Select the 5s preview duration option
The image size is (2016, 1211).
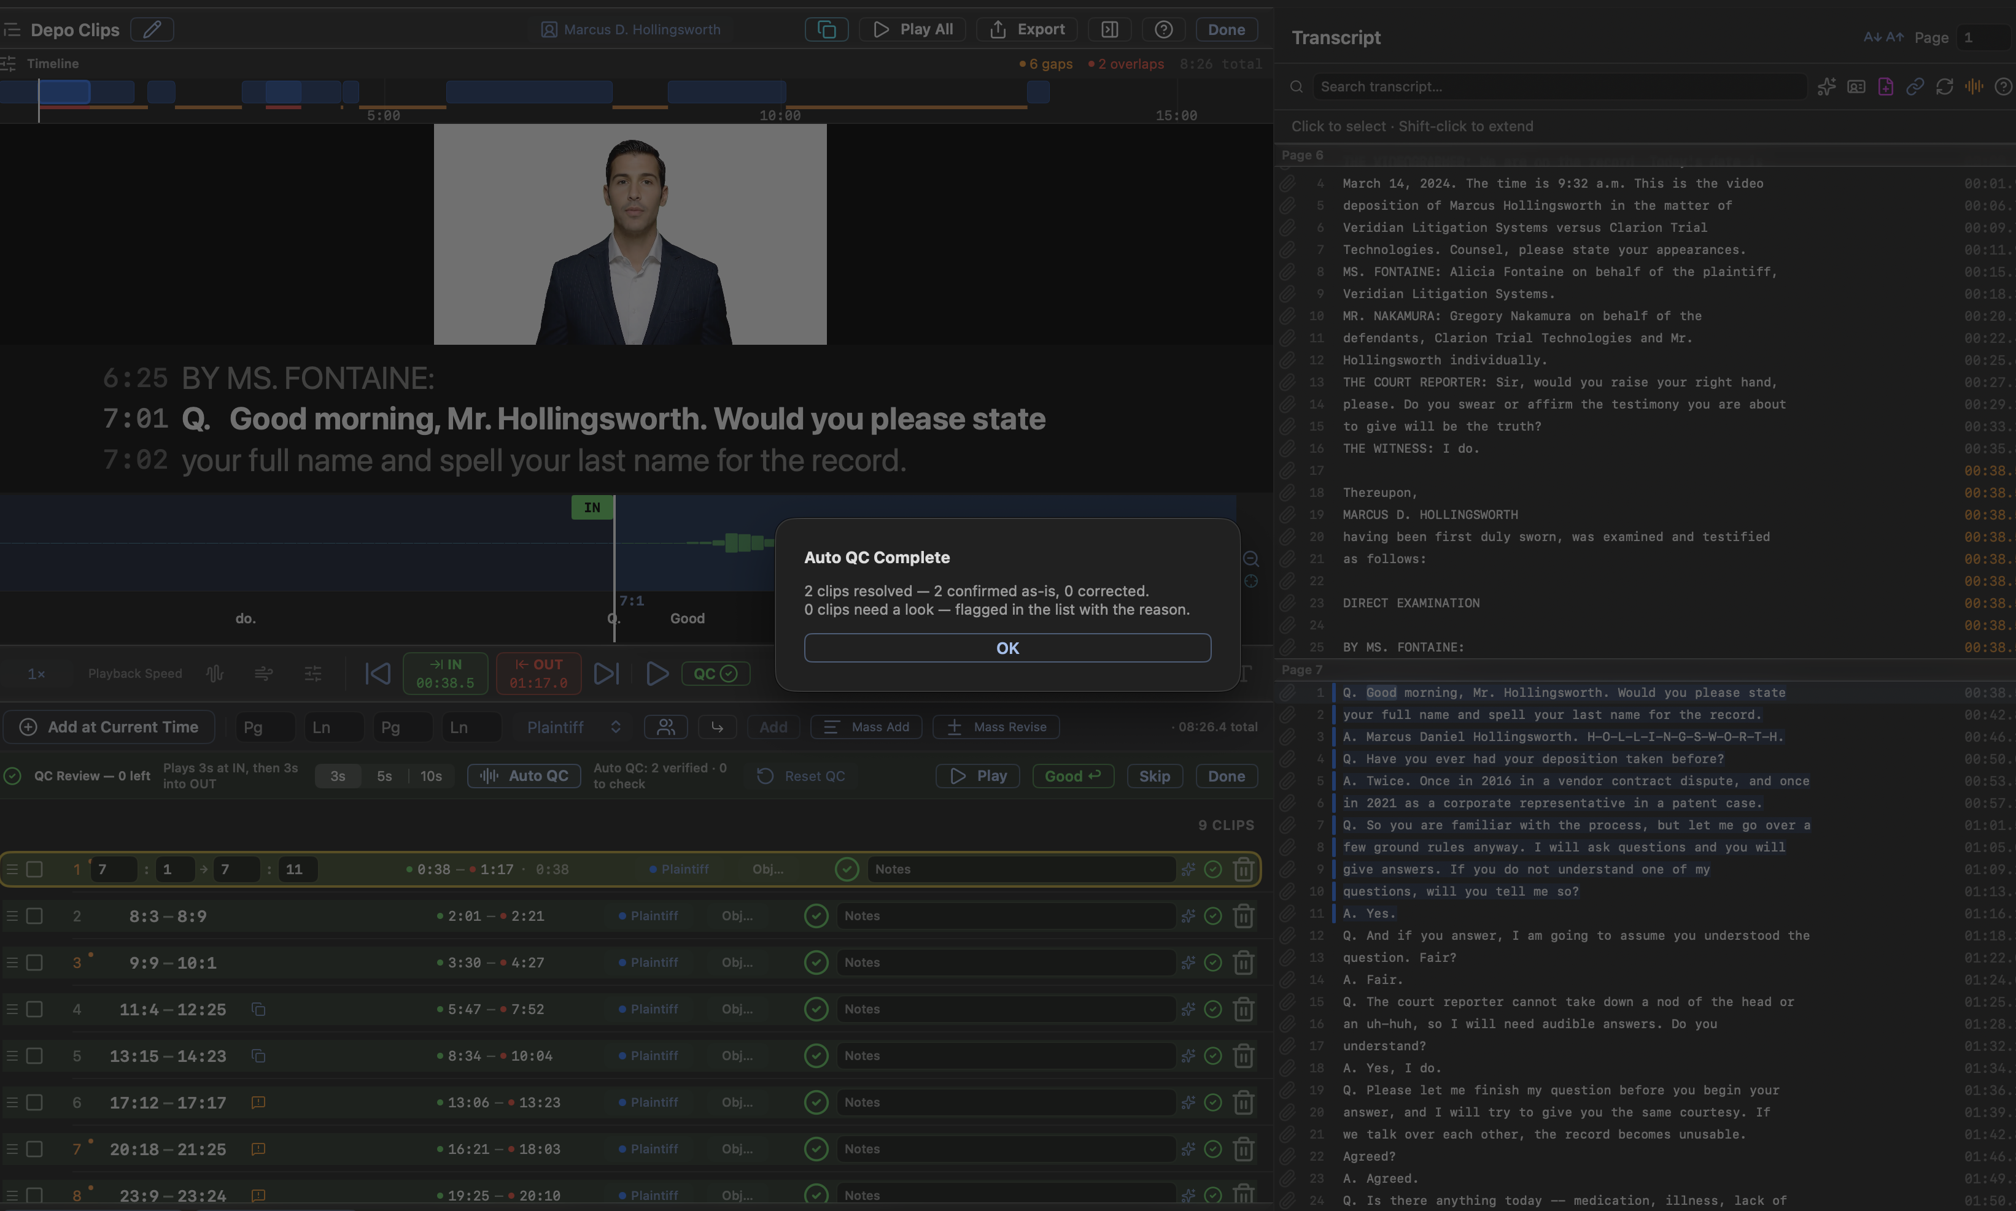(384, 776)
